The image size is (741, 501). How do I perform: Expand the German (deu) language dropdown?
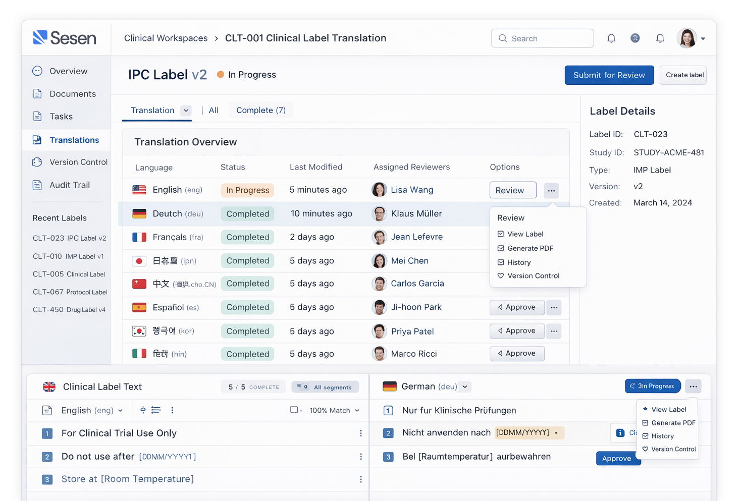[x=465, y=386]
